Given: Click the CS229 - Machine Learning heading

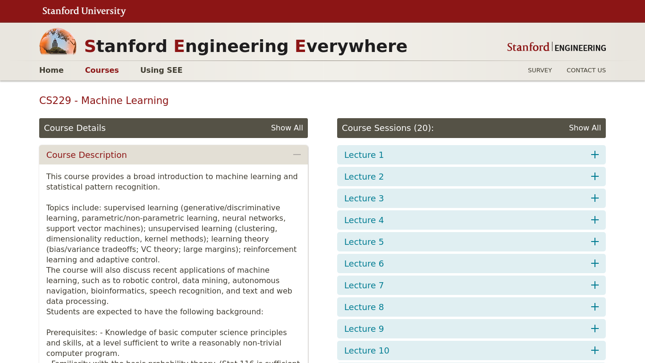Looking at the screenshot, I should (104, 100).
